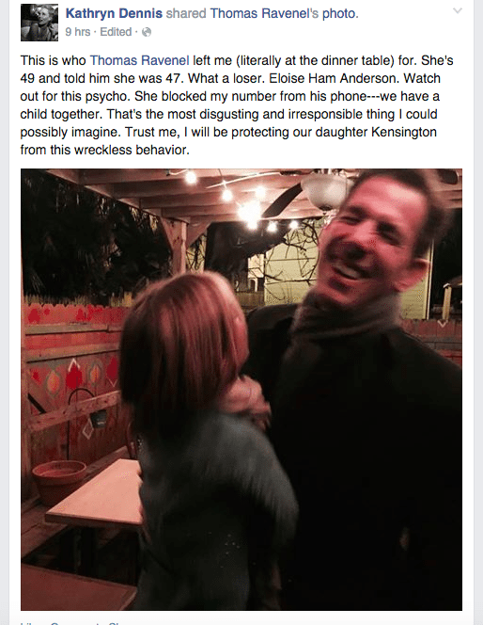Image resolution: width=483 pixels, height=625 pixels.
Task: Click the partially visible Share button
Action: coord(118,622)
